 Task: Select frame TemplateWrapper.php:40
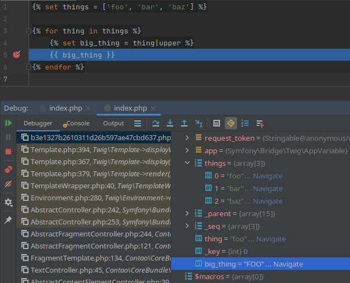(93, 186)
